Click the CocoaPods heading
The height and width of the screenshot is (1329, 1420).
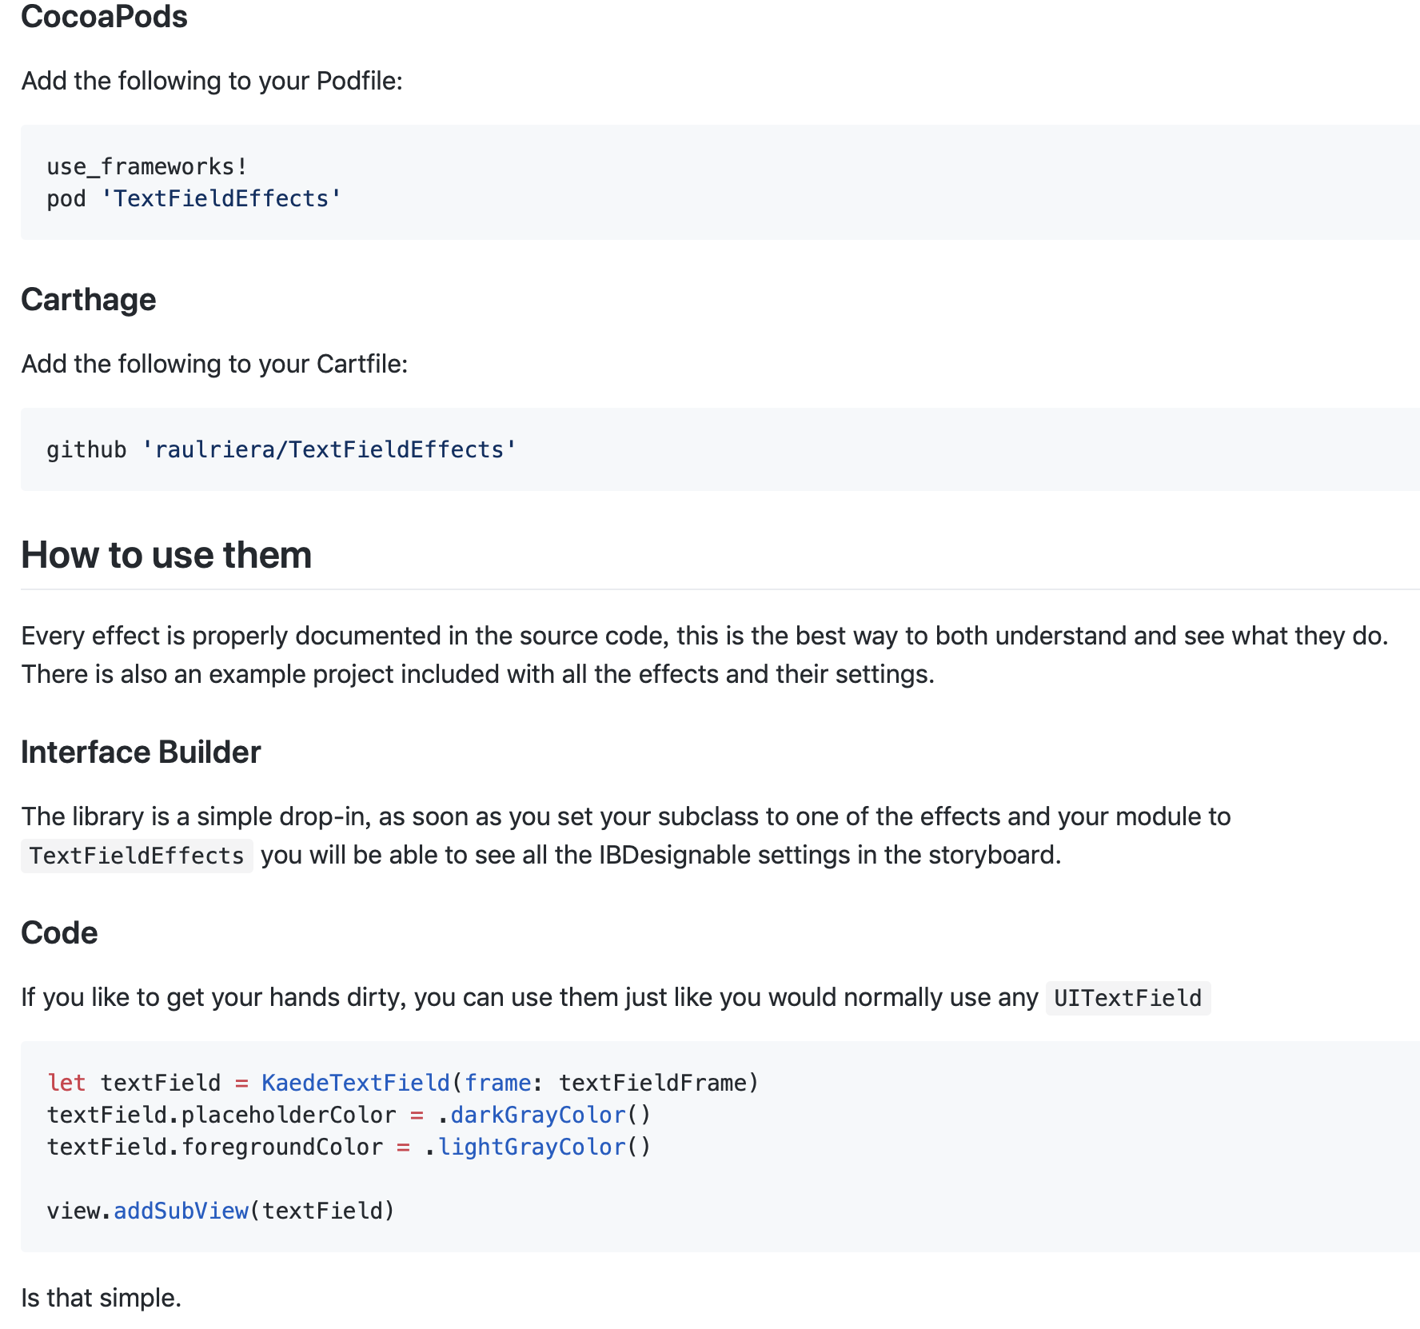[x=104, y=17]
